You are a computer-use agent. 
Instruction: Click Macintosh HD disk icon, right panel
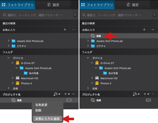(x=97, y=78)
